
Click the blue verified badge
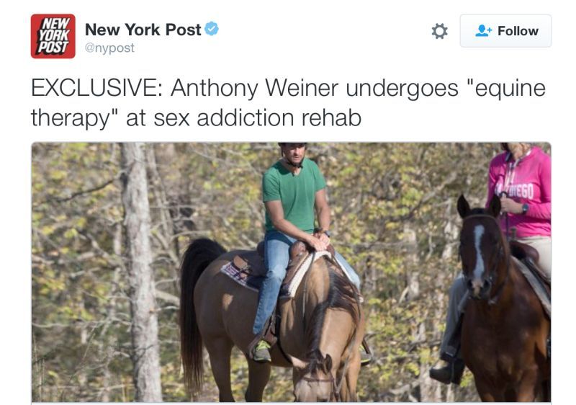pyautogui.click(x=212, y=29)
